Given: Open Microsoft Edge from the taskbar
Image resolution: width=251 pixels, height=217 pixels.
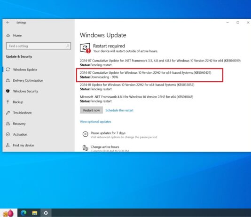Looking at the screenshot, I should coord(24,213).
